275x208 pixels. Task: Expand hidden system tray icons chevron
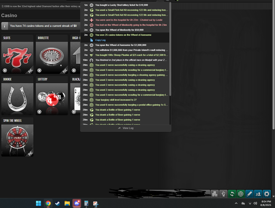pyautogui.click(x=236, y=203)
